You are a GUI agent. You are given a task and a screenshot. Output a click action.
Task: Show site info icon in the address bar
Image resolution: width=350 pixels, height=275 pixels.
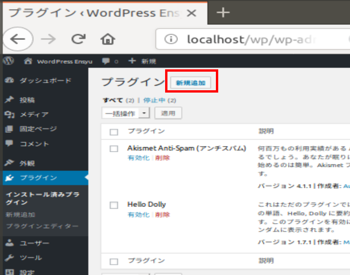171,39
